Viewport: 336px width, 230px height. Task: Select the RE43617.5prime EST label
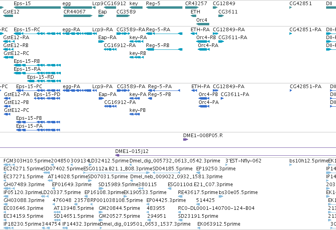pos(198,192)
